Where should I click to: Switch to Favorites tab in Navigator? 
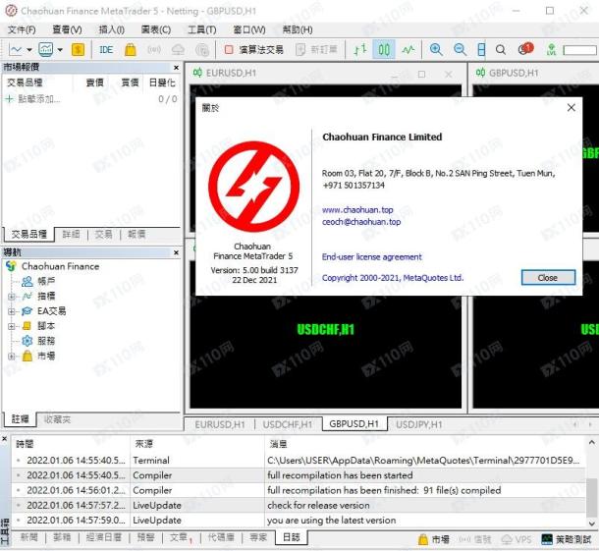coord(57,419)
